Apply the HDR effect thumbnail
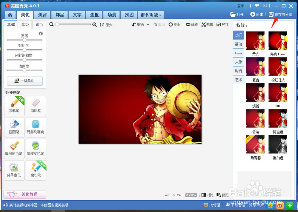 (278, 92)
